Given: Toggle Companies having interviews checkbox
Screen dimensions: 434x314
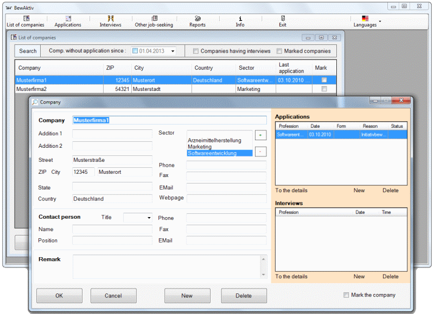Looking at the screenshot, I should point(196,51).
